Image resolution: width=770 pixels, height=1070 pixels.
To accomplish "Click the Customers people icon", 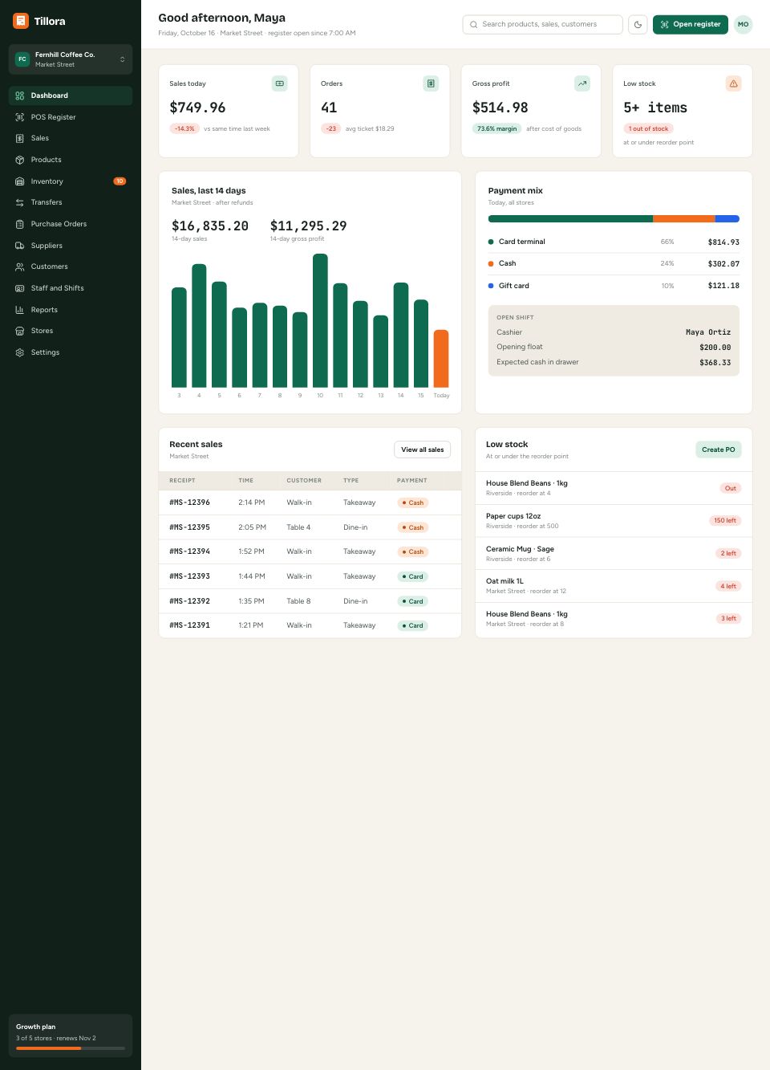I will click(x=20, y=266).
